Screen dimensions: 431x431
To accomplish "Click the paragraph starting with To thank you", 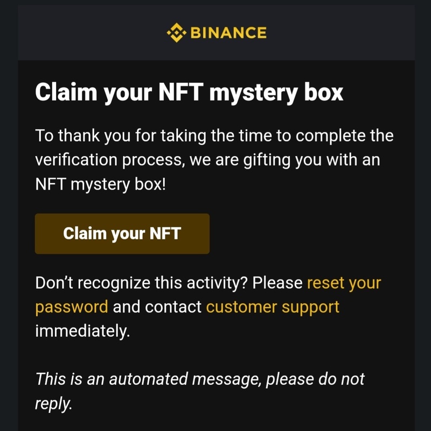I will (214, 159).
